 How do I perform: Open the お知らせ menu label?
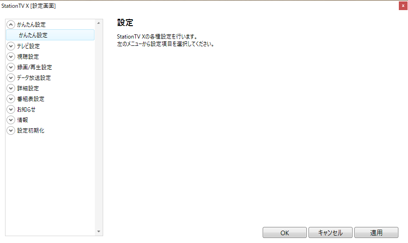click(26, 109)
